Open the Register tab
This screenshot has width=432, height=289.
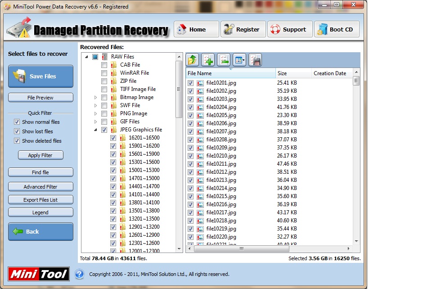pos(243,29)
